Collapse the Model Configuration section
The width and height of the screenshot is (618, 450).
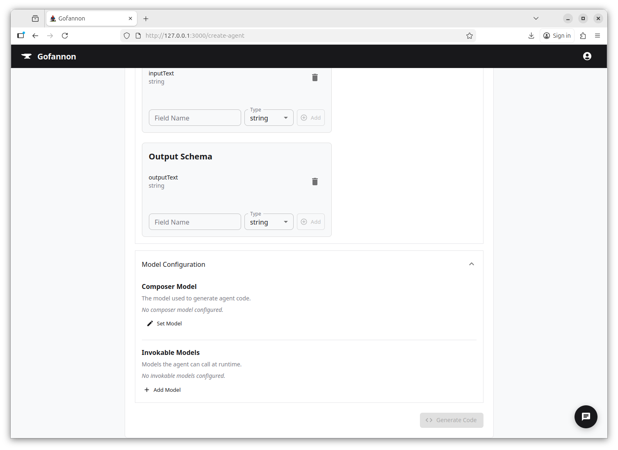(x=471, y=264)
